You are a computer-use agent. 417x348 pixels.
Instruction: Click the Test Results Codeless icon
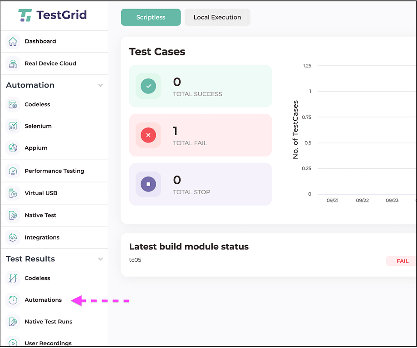[x=13, y=278]
